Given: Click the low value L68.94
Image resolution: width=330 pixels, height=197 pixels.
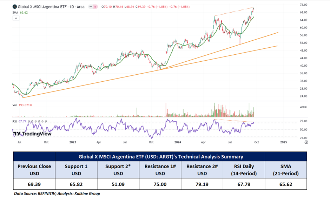Looking at the screenshot, I should tap(129, 7).
